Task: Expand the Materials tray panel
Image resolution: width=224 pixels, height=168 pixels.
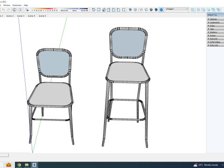Action: coord(216,19)
